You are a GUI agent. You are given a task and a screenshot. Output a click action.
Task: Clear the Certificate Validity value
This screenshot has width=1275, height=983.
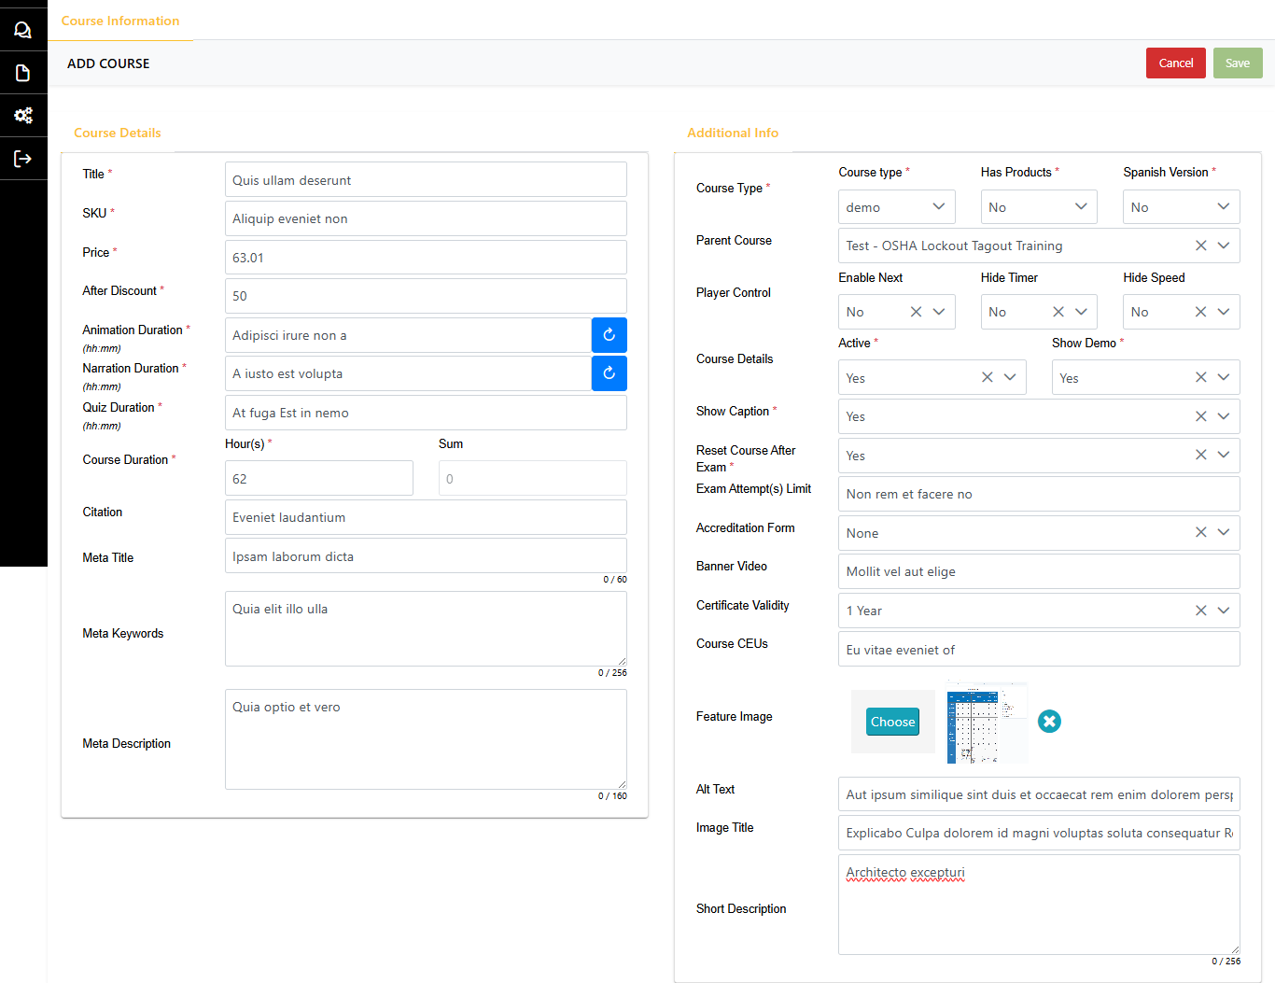1200,611
